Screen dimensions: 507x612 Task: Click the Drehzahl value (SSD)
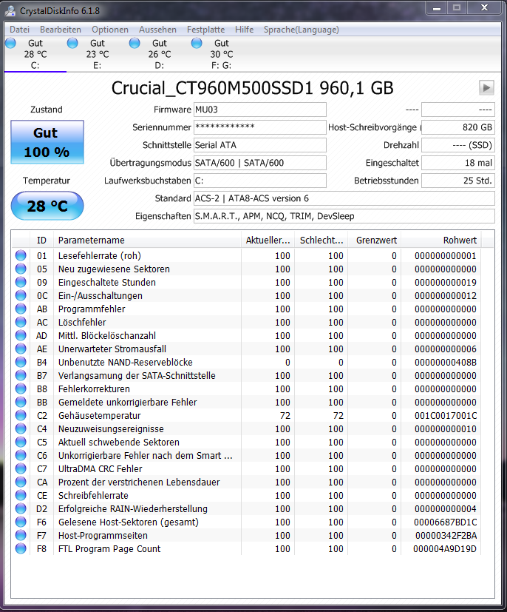pos(458,145)
